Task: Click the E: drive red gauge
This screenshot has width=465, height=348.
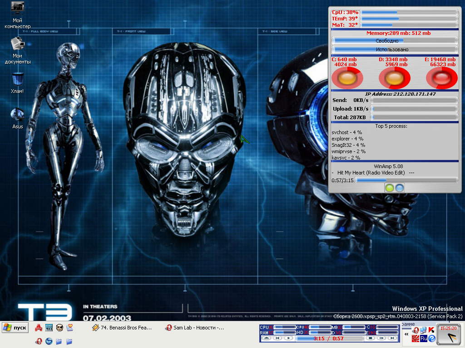Action: [442, 78]
